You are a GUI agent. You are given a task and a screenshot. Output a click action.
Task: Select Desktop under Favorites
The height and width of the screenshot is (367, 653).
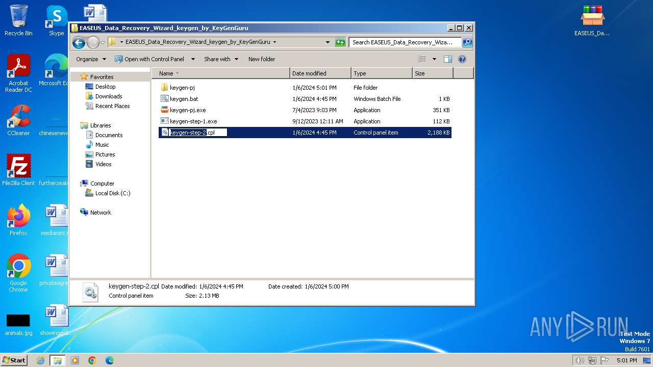coord(105,87)
